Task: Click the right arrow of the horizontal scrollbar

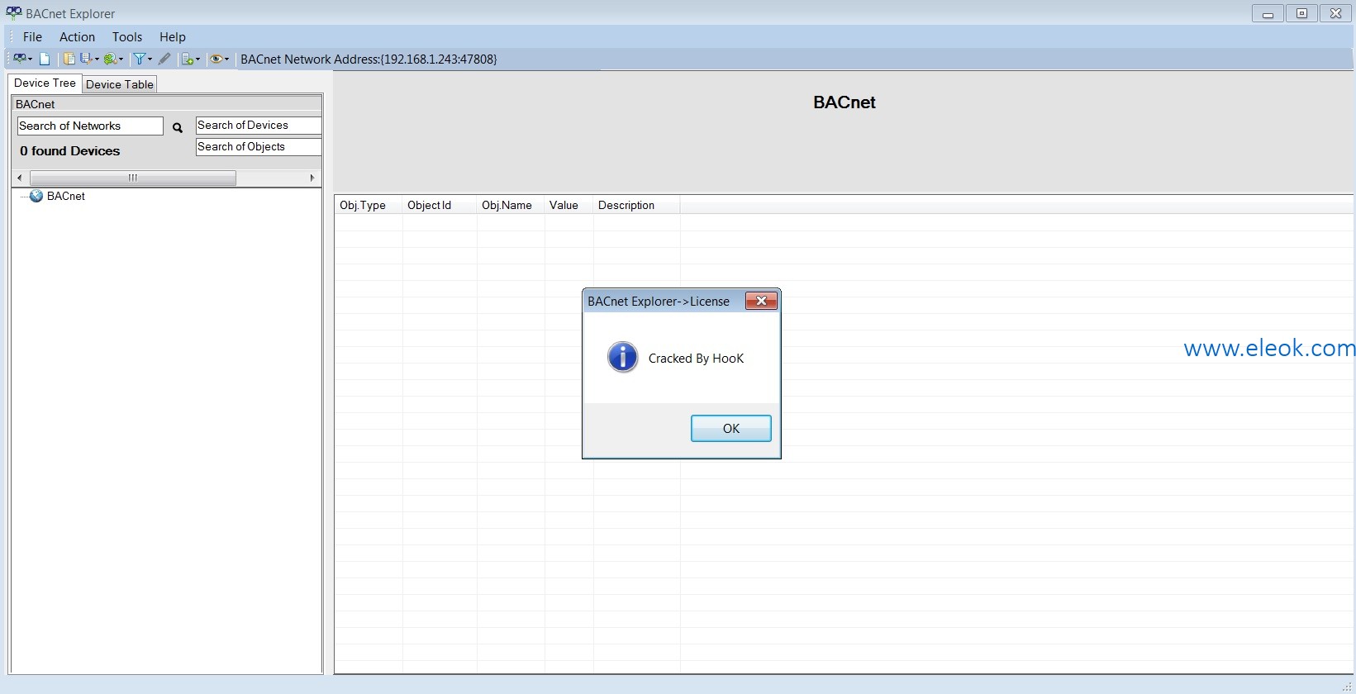Action: click(x=312, y=178)
